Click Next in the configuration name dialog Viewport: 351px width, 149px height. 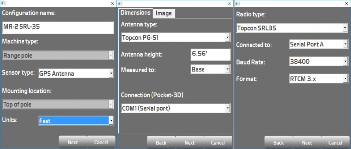(73, 142)
